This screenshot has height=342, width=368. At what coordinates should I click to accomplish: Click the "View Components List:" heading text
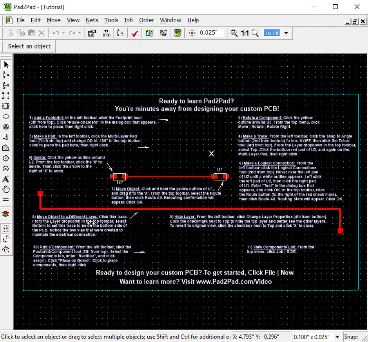274,247
